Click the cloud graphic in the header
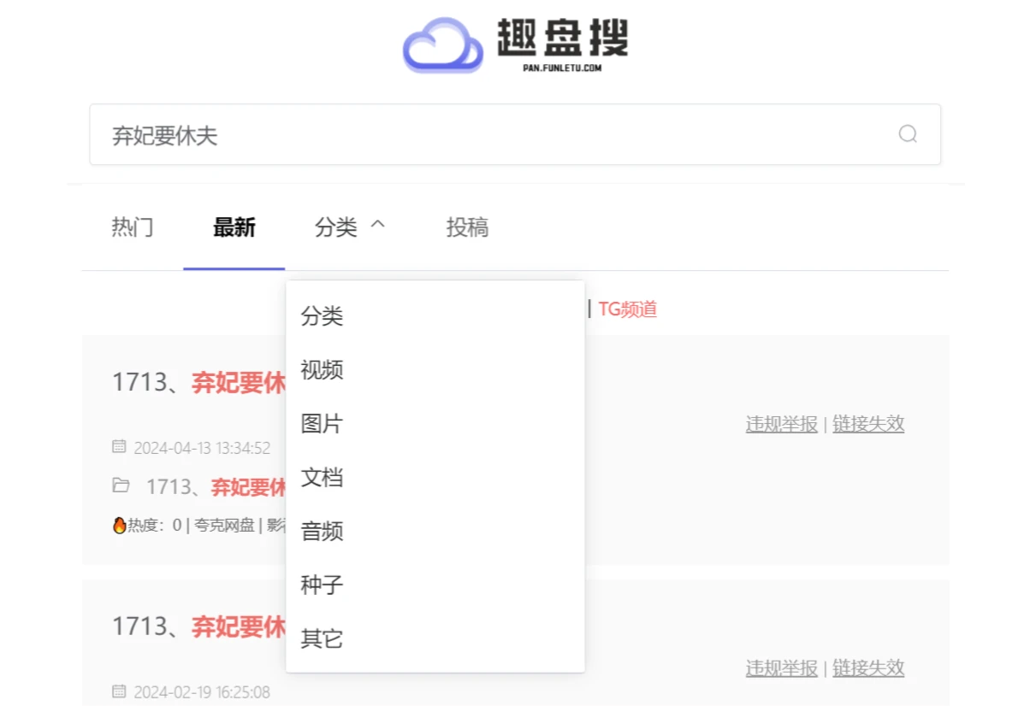 point(443,43)
